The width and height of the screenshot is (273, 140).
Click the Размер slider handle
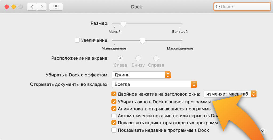[123, 24]
